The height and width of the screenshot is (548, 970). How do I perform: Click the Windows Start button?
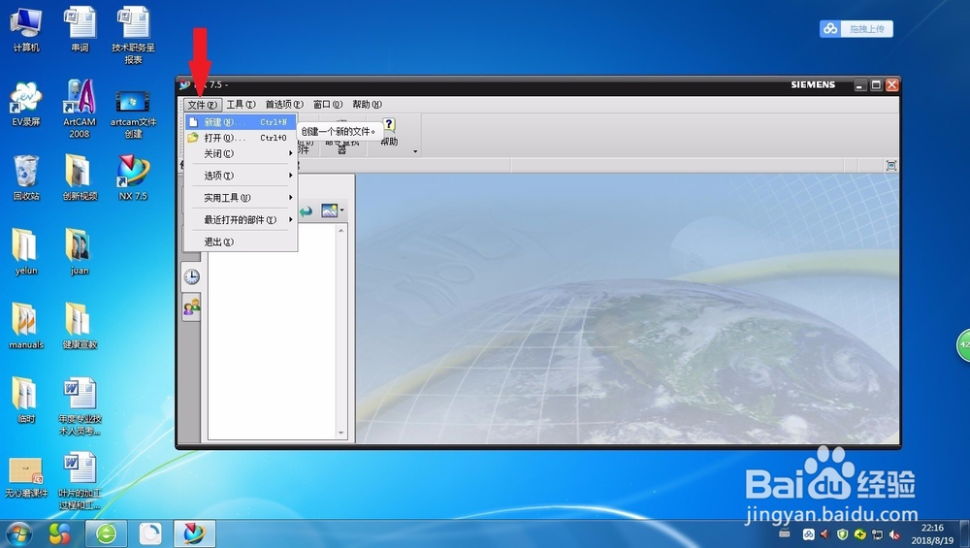(x=17, y=533)
